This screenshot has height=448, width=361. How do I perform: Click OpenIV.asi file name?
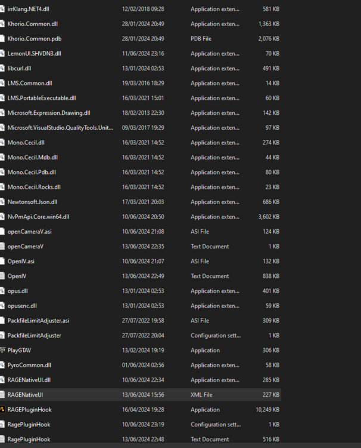point(21,262)
